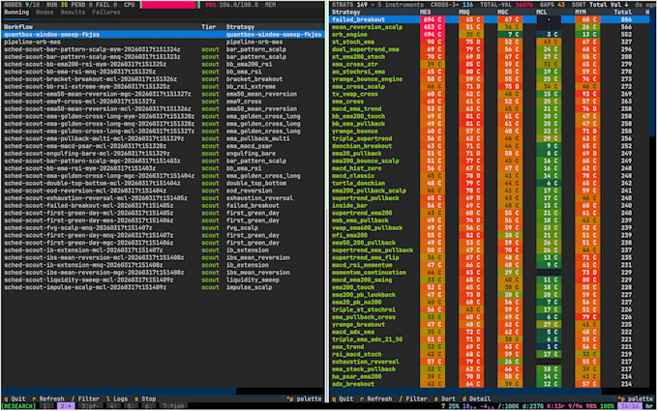
Task: Click the MES column header
Action: click(425, 13)
